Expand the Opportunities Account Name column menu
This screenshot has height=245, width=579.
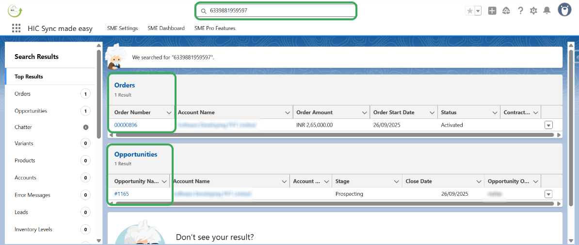coord(284,181)
